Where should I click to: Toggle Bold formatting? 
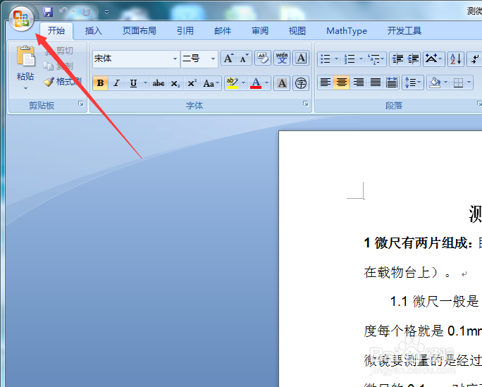100,83
